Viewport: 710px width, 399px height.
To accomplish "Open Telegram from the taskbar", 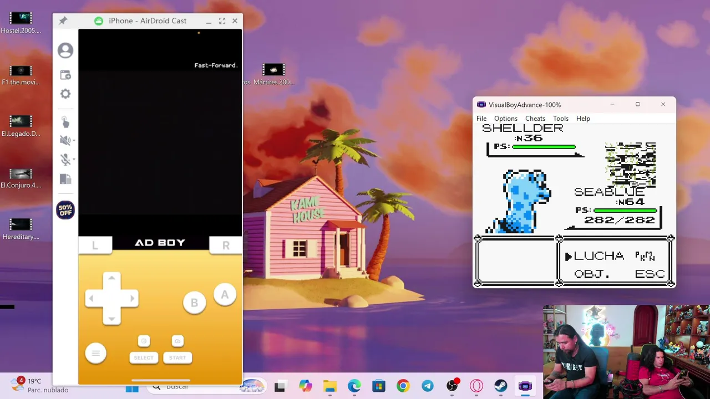I will (428, 386).
